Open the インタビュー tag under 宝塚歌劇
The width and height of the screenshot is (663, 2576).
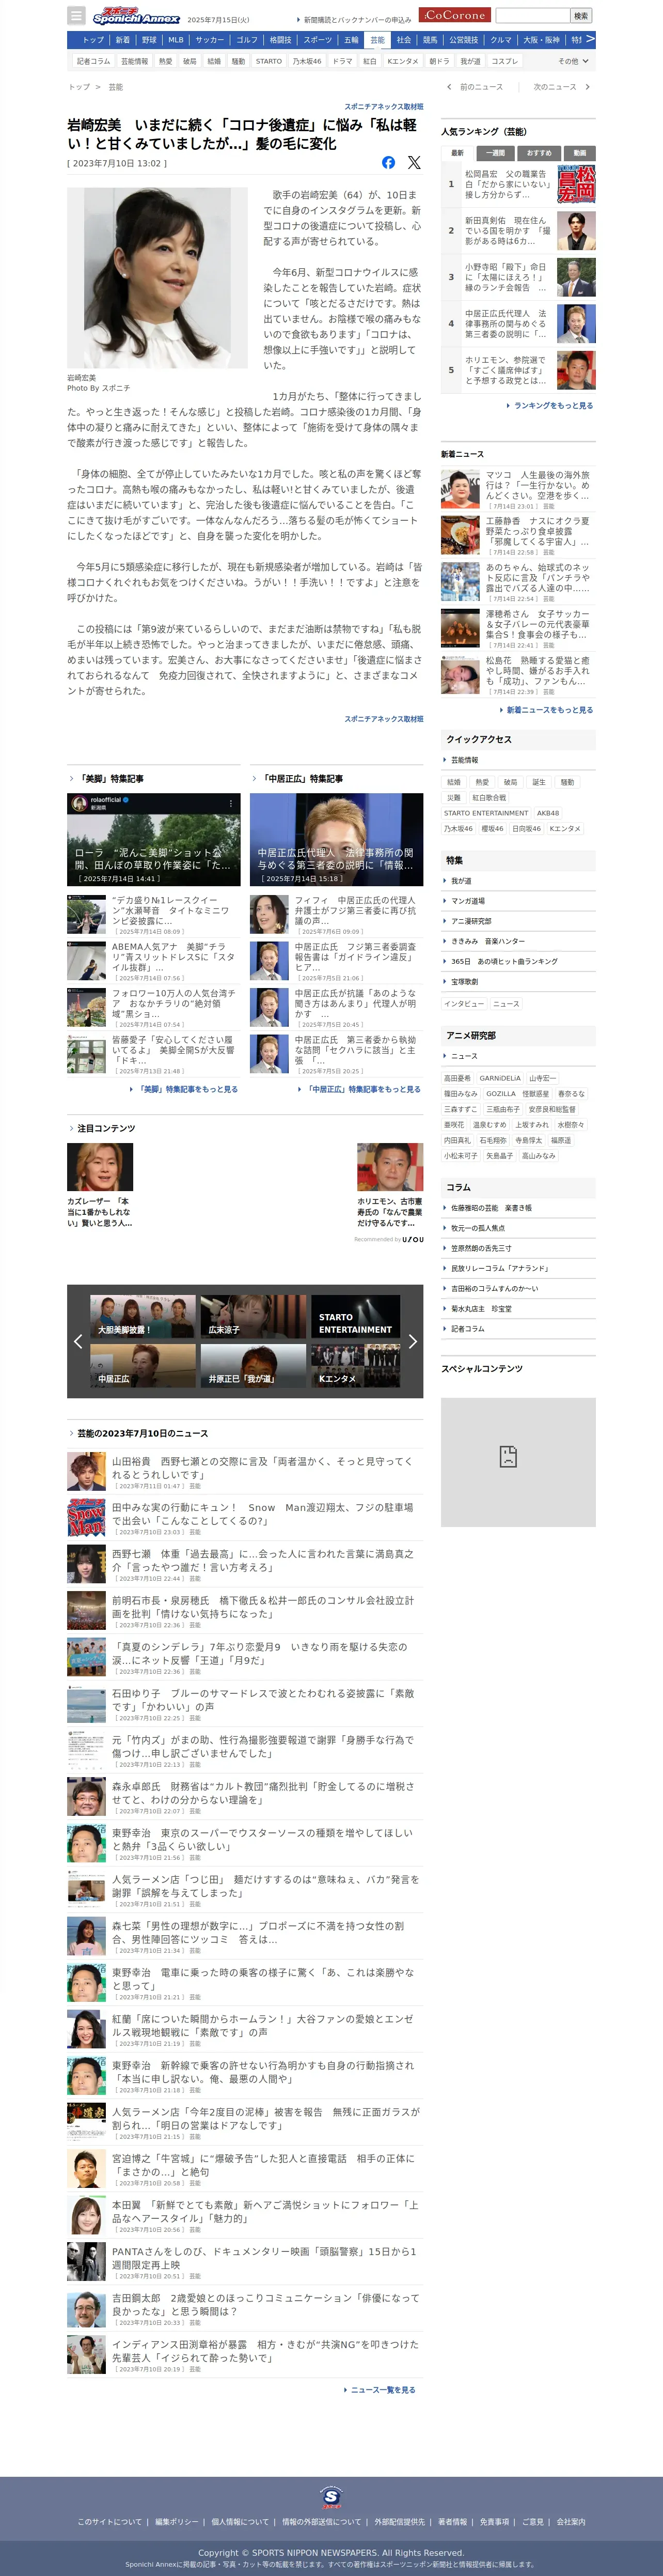[464, 1004]
